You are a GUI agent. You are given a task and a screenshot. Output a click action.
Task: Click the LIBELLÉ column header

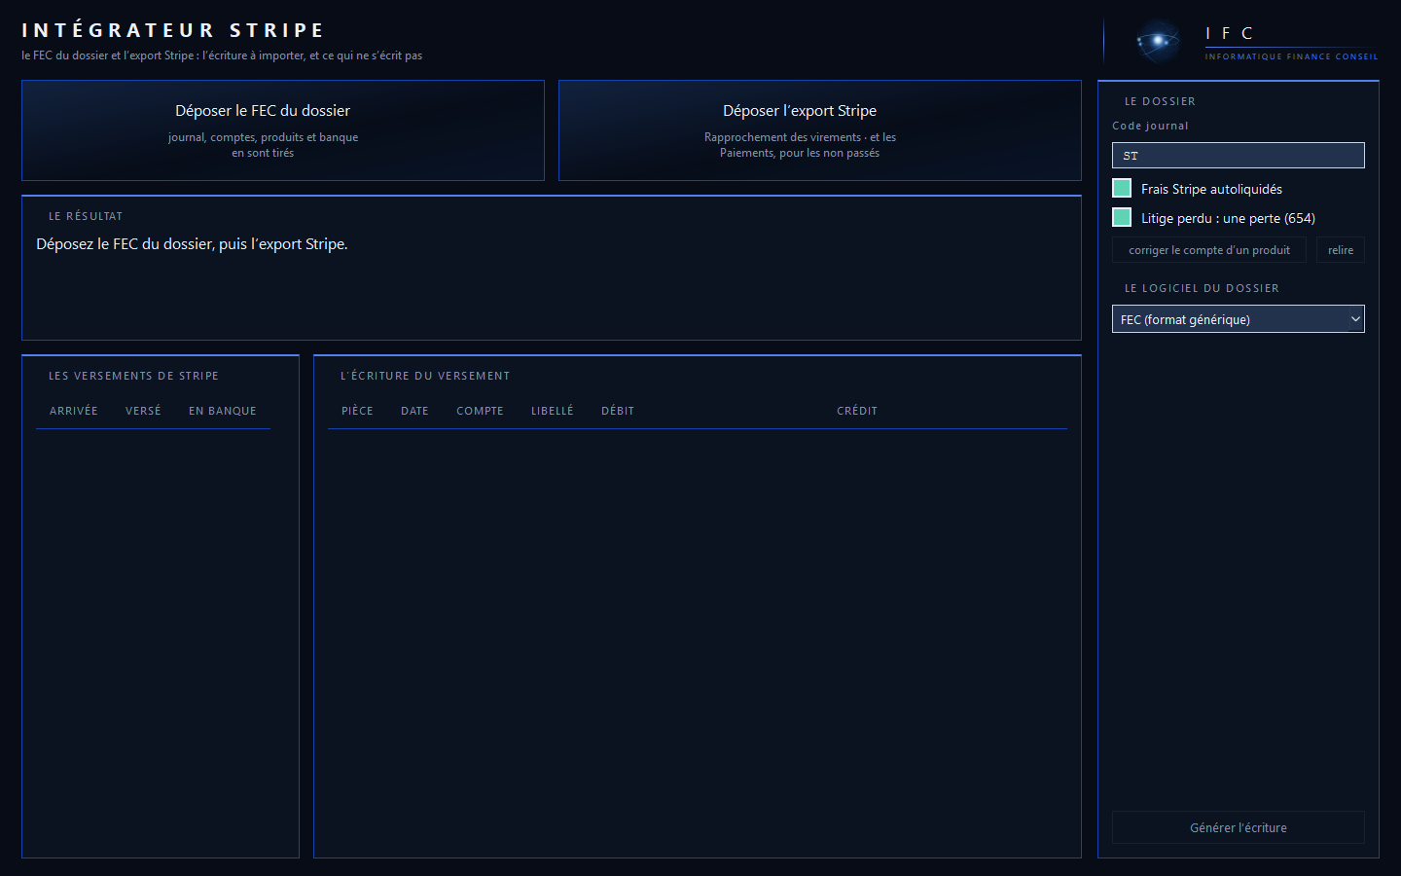coord(553,411)
